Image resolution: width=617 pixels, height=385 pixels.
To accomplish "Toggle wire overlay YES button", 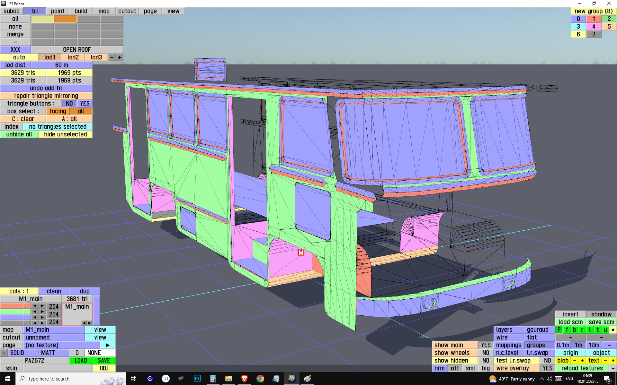I will [x=547, y=368].
